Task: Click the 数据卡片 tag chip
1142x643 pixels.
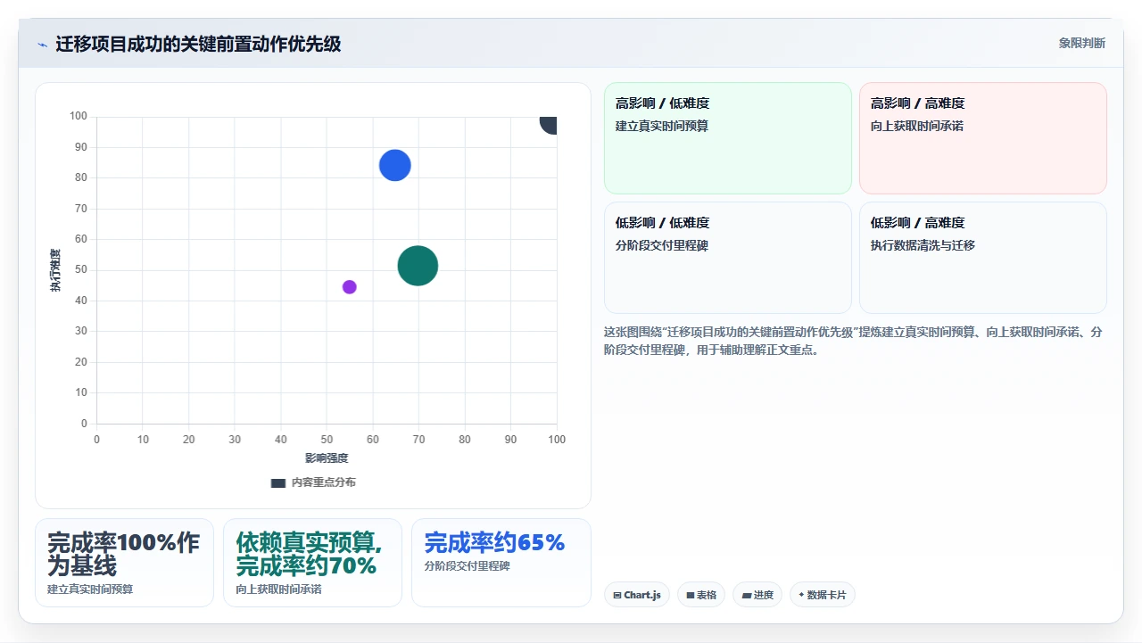Action: [823, 595]
